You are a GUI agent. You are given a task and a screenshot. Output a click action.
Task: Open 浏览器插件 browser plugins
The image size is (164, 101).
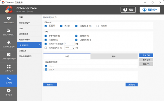[30, 34]
